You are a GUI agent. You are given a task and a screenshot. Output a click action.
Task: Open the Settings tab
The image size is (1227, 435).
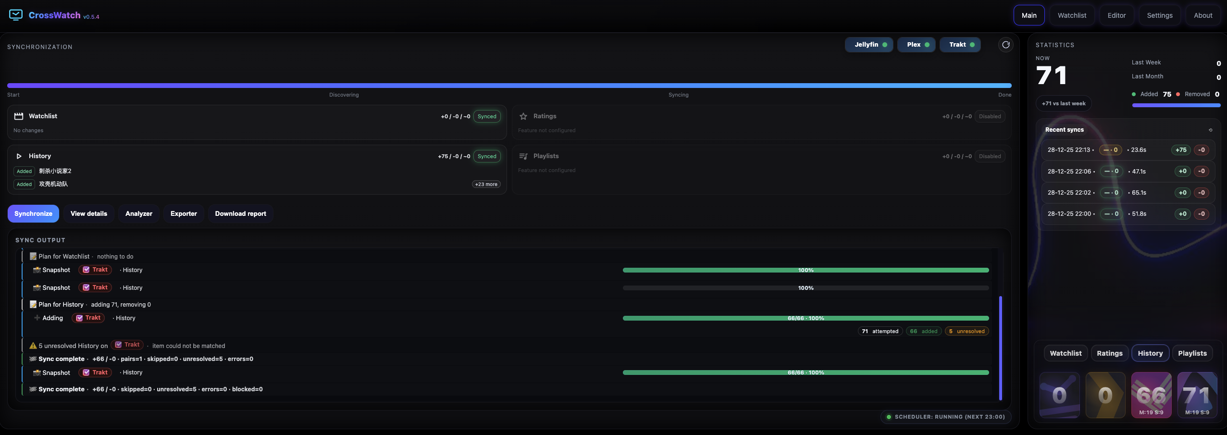click(1160, 15)
